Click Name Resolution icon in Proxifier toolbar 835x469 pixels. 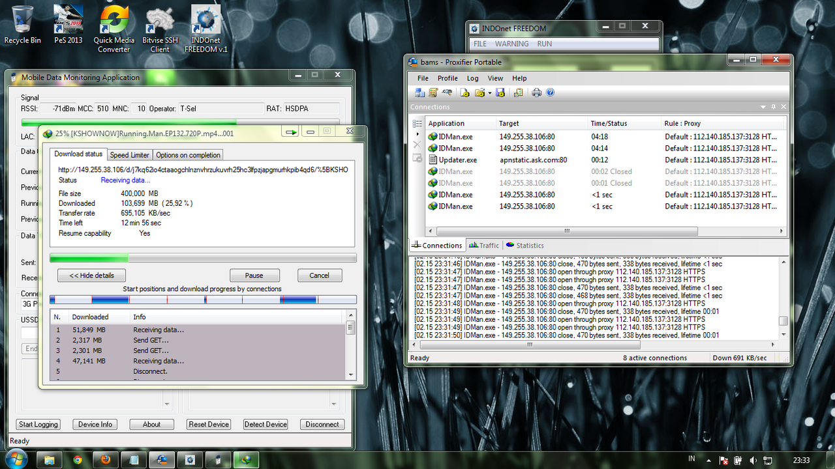click(448, 92)
